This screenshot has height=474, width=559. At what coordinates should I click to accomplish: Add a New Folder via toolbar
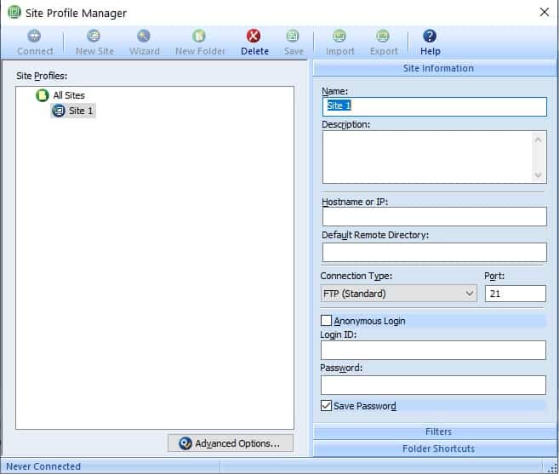pyautogui.click(x=200, y=42)
